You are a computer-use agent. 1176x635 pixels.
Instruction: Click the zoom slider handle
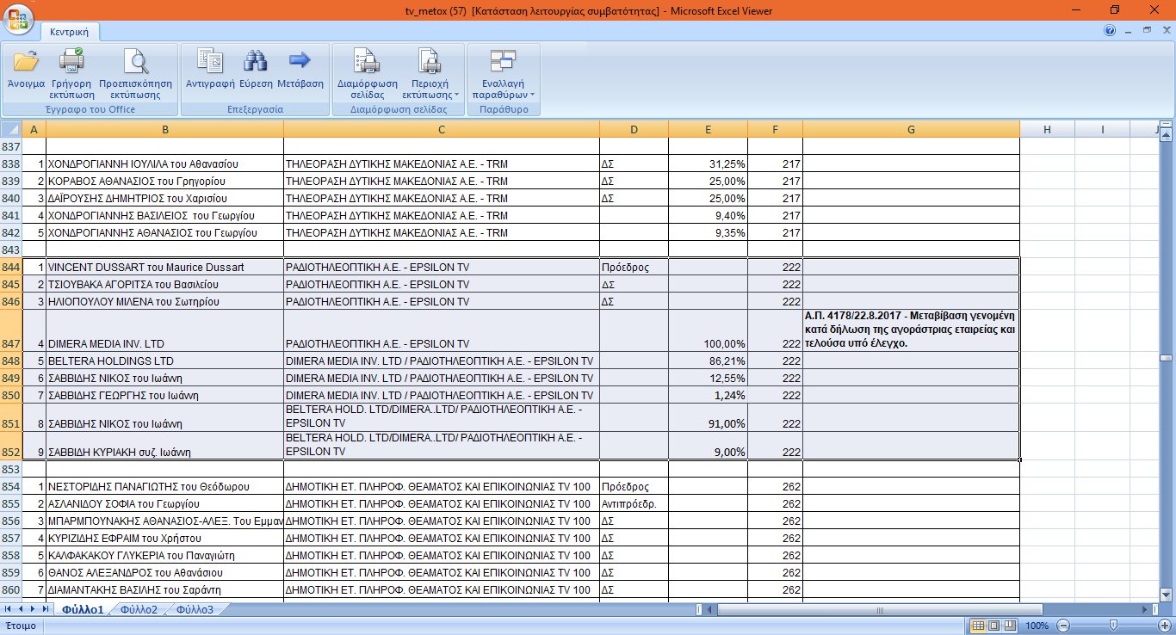(x=1113, y=626)
